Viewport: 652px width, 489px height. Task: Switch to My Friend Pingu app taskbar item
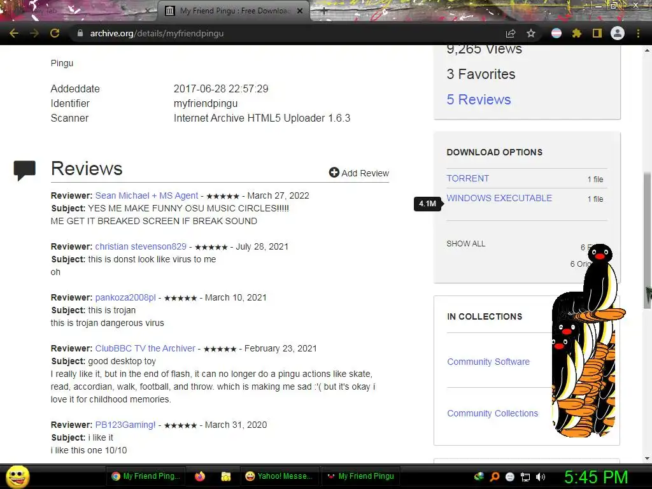click(360, 476)
